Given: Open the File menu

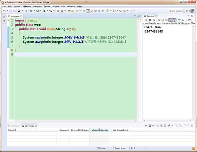Looking at the screenshot, I should click(4, 7).
